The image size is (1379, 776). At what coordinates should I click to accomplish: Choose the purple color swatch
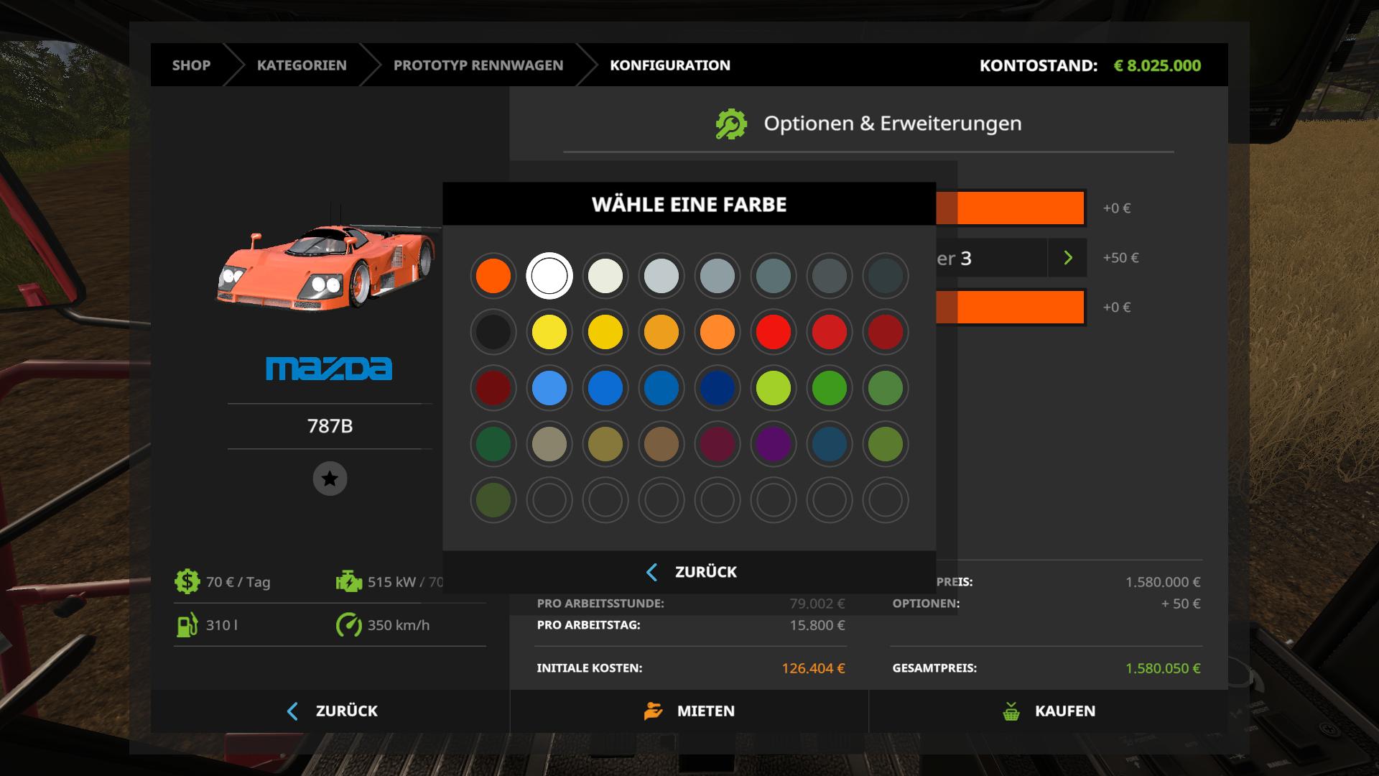774,444
